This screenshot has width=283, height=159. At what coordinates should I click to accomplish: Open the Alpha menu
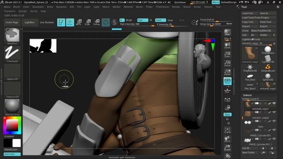(x=7, y=7)
